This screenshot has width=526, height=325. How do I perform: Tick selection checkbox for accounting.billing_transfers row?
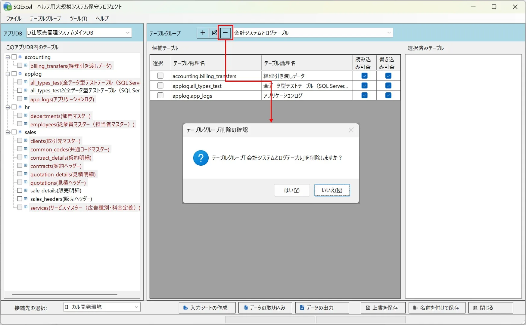tap(160, 76)
